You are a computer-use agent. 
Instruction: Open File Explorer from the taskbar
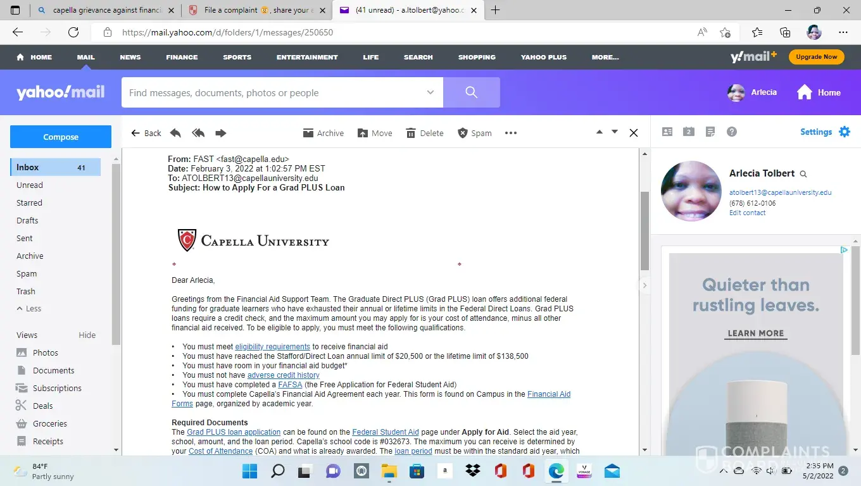click(x=389, y=471)
